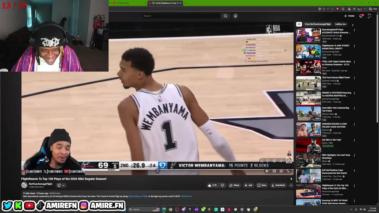Viewport: 379px width, 213px height.
Task: Open BruceDropEmOff Plays ACCURATE Twitch Streamer video
Action: click(323, 35)
